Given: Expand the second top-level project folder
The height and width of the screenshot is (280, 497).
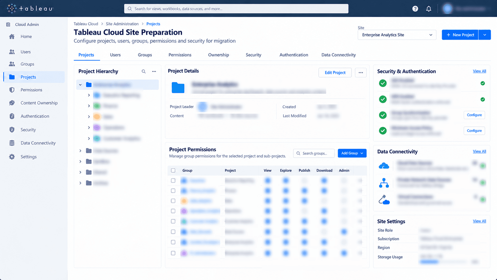Looking at the screenshot, I should (80, 151).
